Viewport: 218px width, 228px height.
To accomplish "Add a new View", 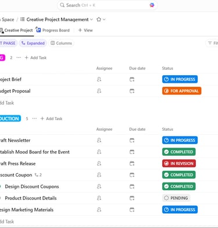I will [85, 30].
